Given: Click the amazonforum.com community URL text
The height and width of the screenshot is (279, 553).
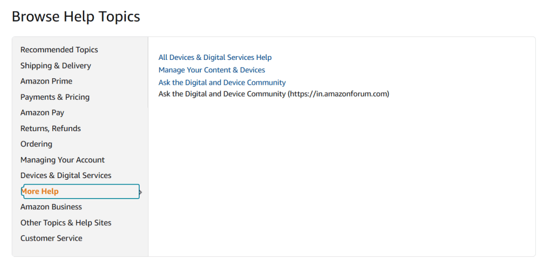Looking at the screenshot, I should 339,94.
